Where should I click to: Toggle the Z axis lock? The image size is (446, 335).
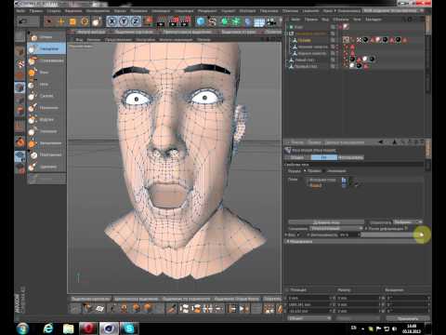136,21
